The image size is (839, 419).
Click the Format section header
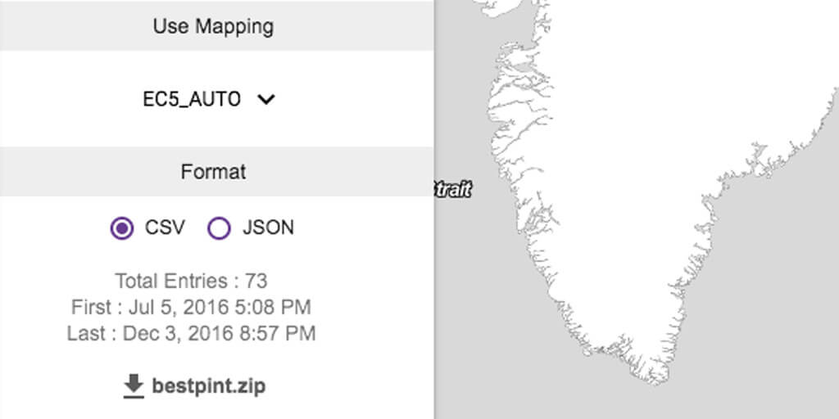tap(213, 173)
